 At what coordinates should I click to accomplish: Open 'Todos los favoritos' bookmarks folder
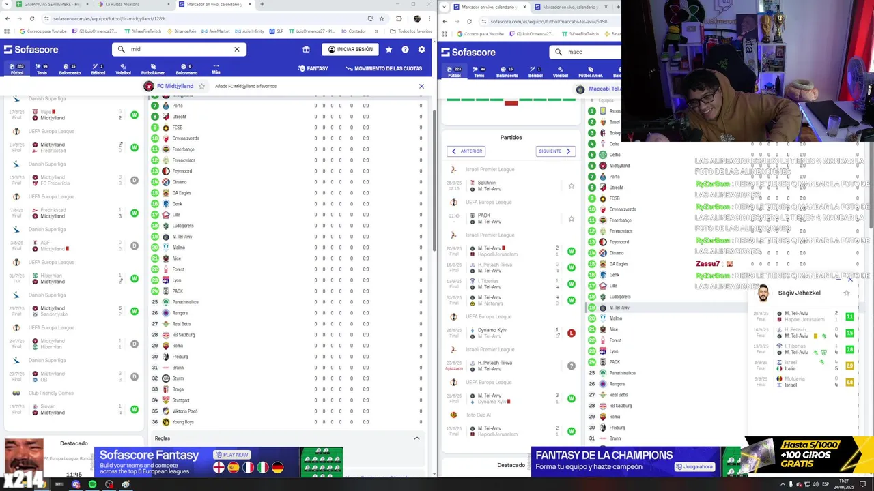pos(412,31)
